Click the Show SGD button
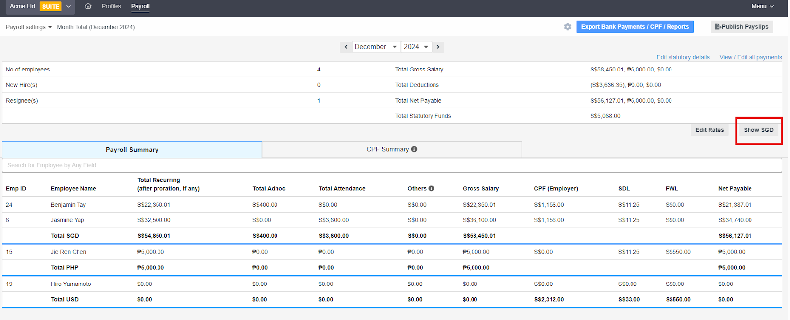The height and width of the screenshot is (320, 790). 758,130
